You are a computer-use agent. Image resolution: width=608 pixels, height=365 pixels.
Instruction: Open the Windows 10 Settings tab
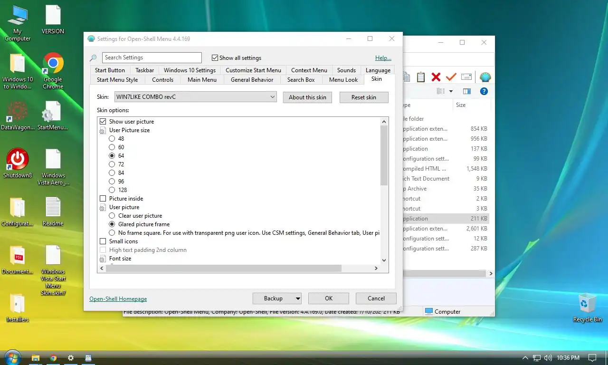point(190,70)
